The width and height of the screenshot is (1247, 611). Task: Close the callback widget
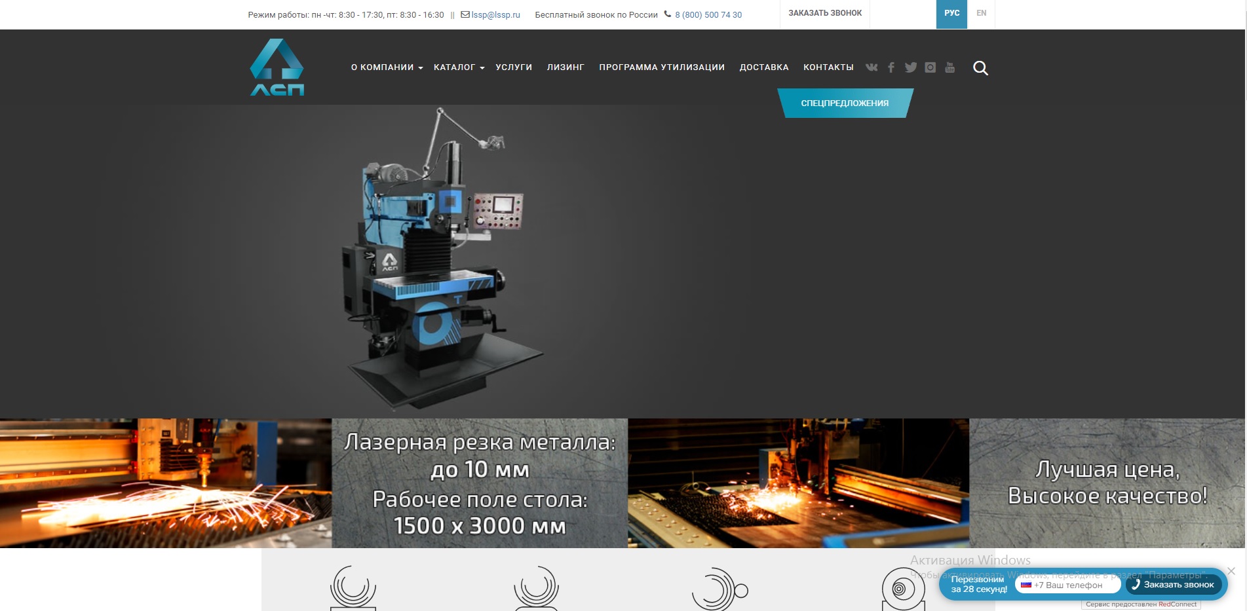click(1231, 571)
